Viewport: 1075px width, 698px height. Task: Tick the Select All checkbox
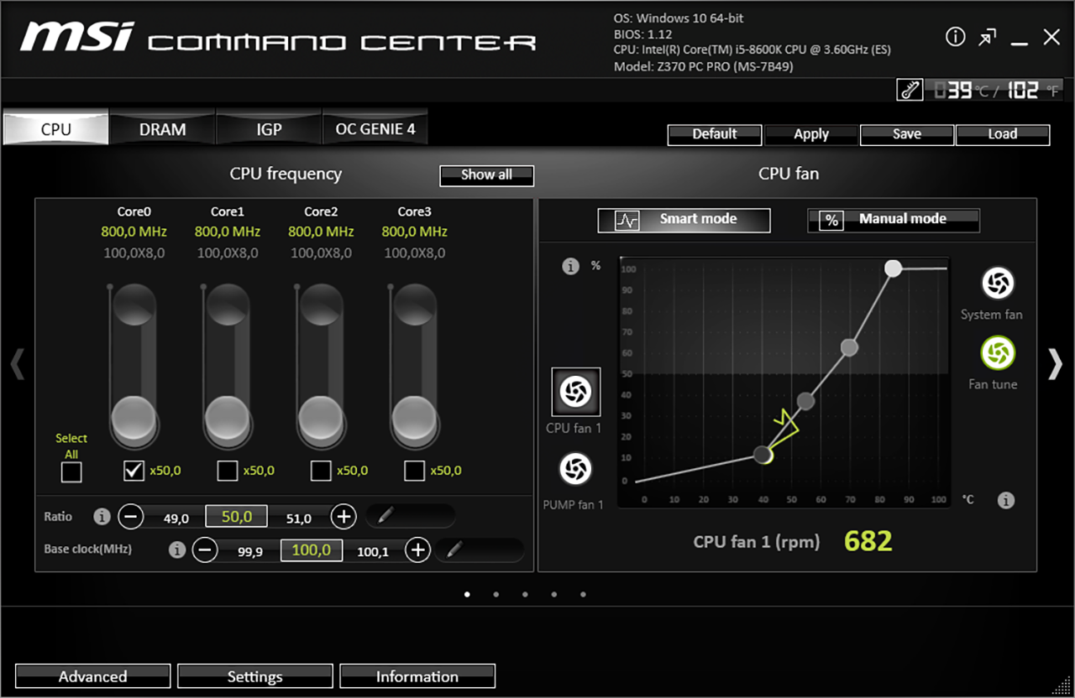[71, 471]
